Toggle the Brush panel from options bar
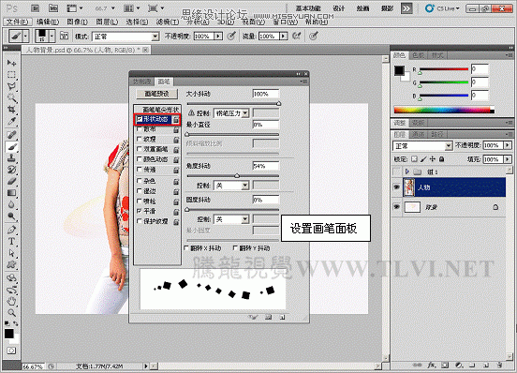The image size is (517, 373). tap(64, 36)
